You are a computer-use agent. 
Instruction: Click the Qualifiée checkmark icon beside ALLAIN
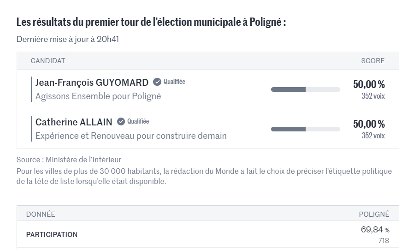pos(121,122)
